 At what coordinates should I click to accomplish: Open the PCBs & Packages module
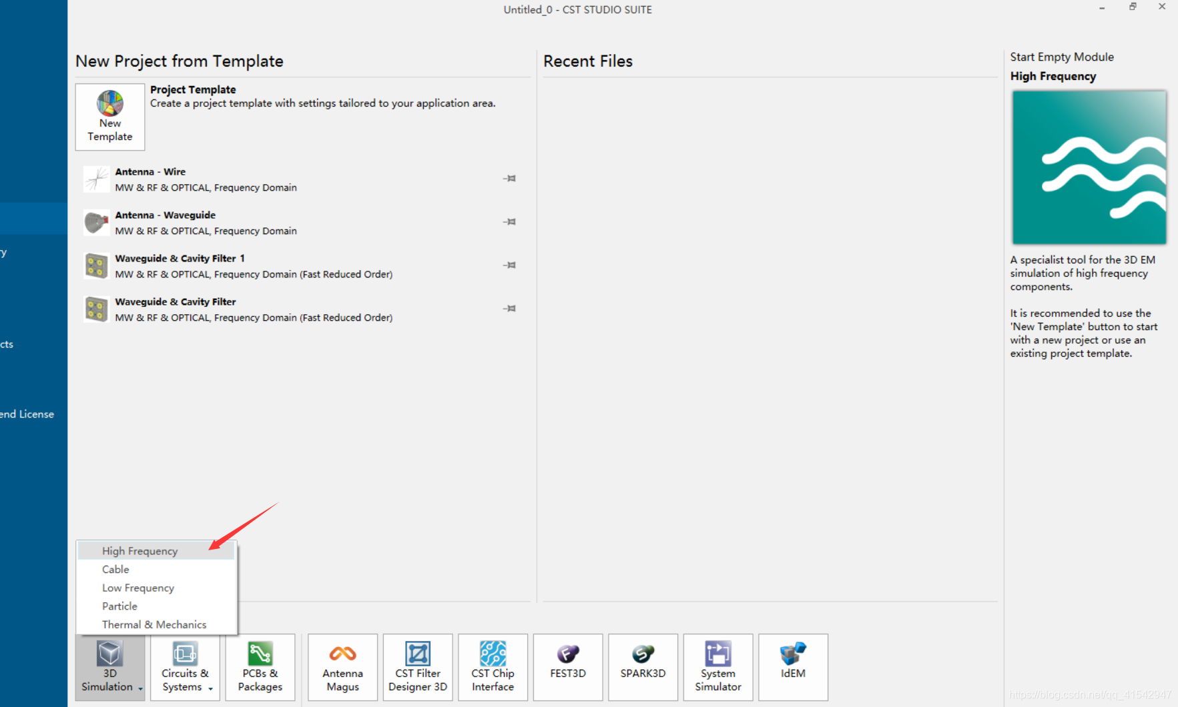point(260,667)
